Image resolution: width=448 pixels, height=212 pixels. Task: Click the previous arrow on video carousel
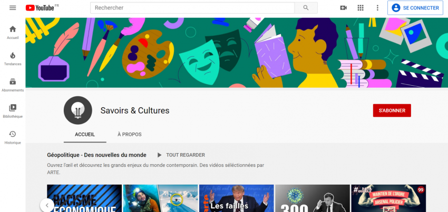click(x=47, y=205)
